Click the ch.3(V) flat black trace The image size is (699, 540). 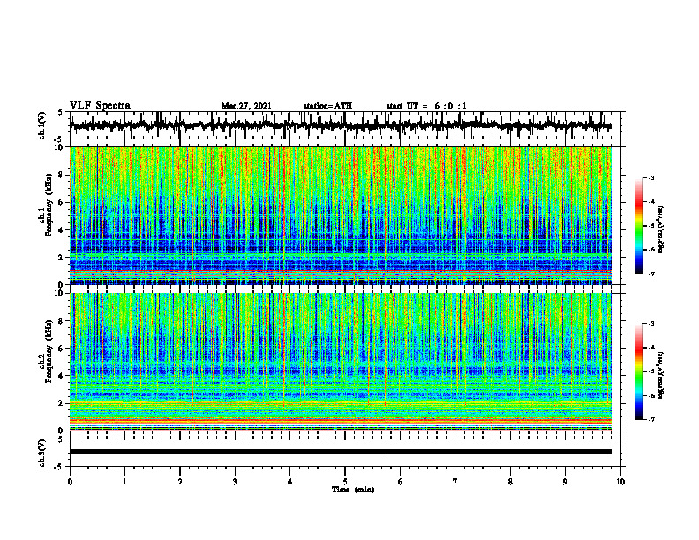coord(341,452)
